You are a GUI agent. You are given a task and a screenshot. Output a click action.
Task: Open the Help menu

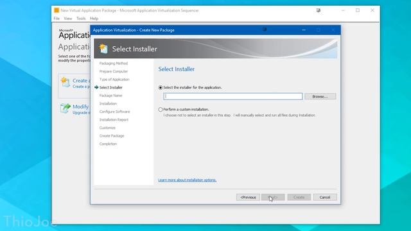94,19
